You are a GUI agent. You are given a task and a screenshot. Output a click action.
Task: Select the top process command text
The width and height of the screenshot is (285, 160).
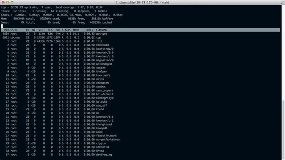pyautogui.click(x=98, y=37)
